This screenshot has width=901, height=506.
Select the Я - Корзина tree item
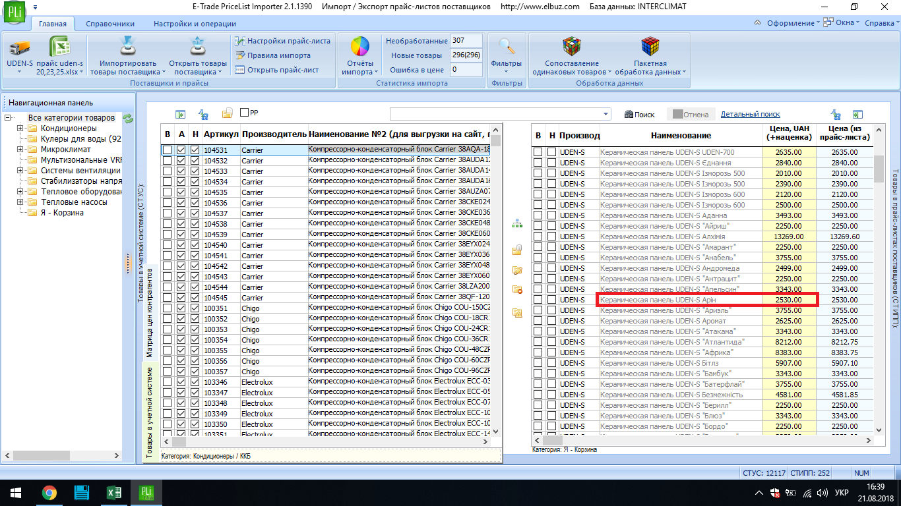click(62, 213)
